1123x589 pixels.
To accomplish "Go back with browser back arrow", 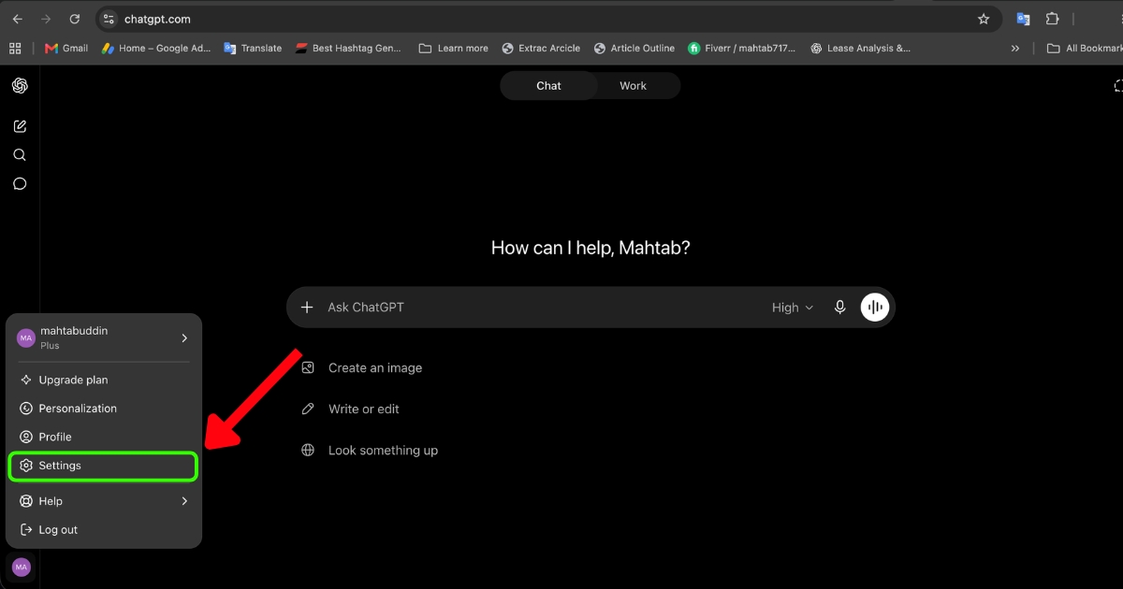I will [x=17, y=19].
